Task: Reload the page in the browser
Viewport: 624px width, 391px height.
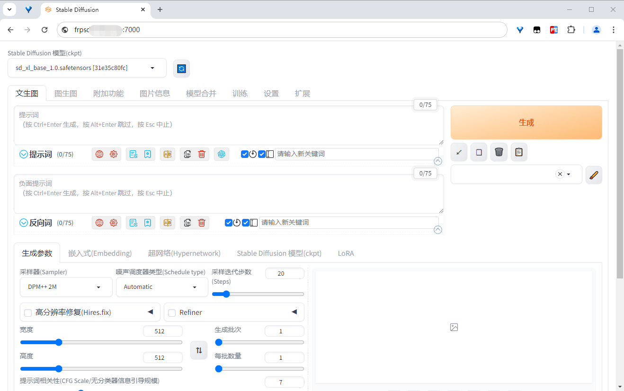Action: coord(45,30)
